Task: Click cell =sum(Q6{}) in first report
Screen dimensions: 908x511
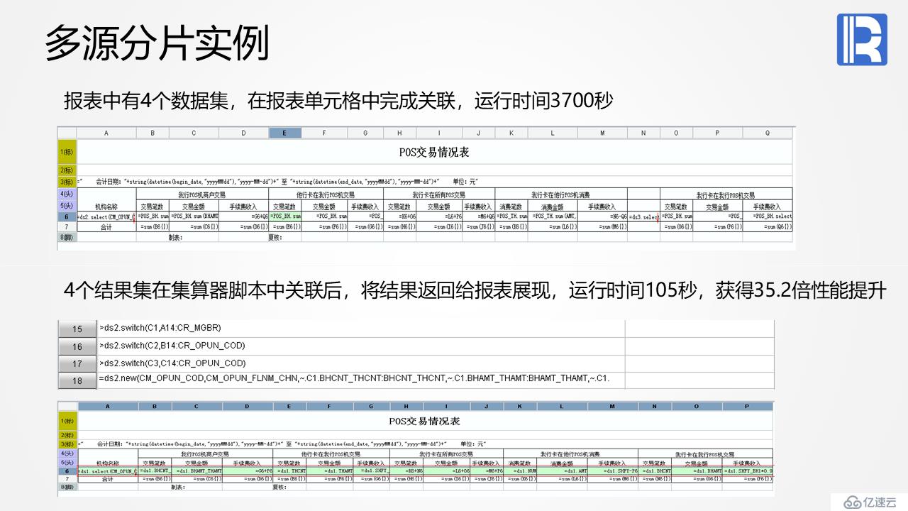Action: (768, 227)
